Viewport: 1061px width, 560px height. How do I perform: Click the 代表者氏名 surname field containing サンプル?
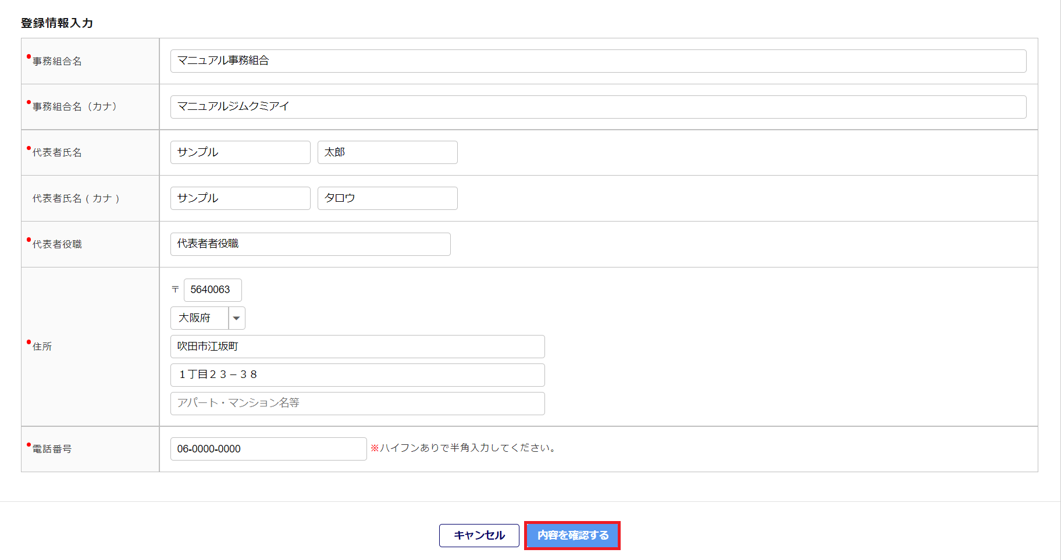coord(240,152)
